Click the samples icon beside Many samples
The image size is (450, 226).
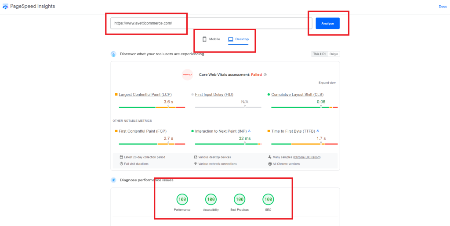[x=270, y=157]
